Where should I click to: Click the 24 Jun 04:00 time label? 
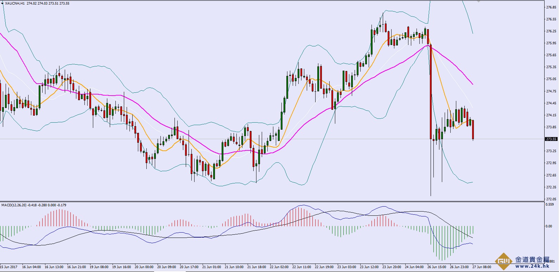414,267
